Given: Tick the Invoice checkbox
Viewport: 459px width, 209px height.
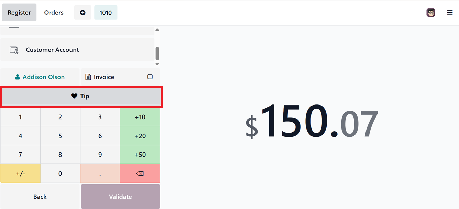Looking at the screenshot, I should (x=150, y=77).
